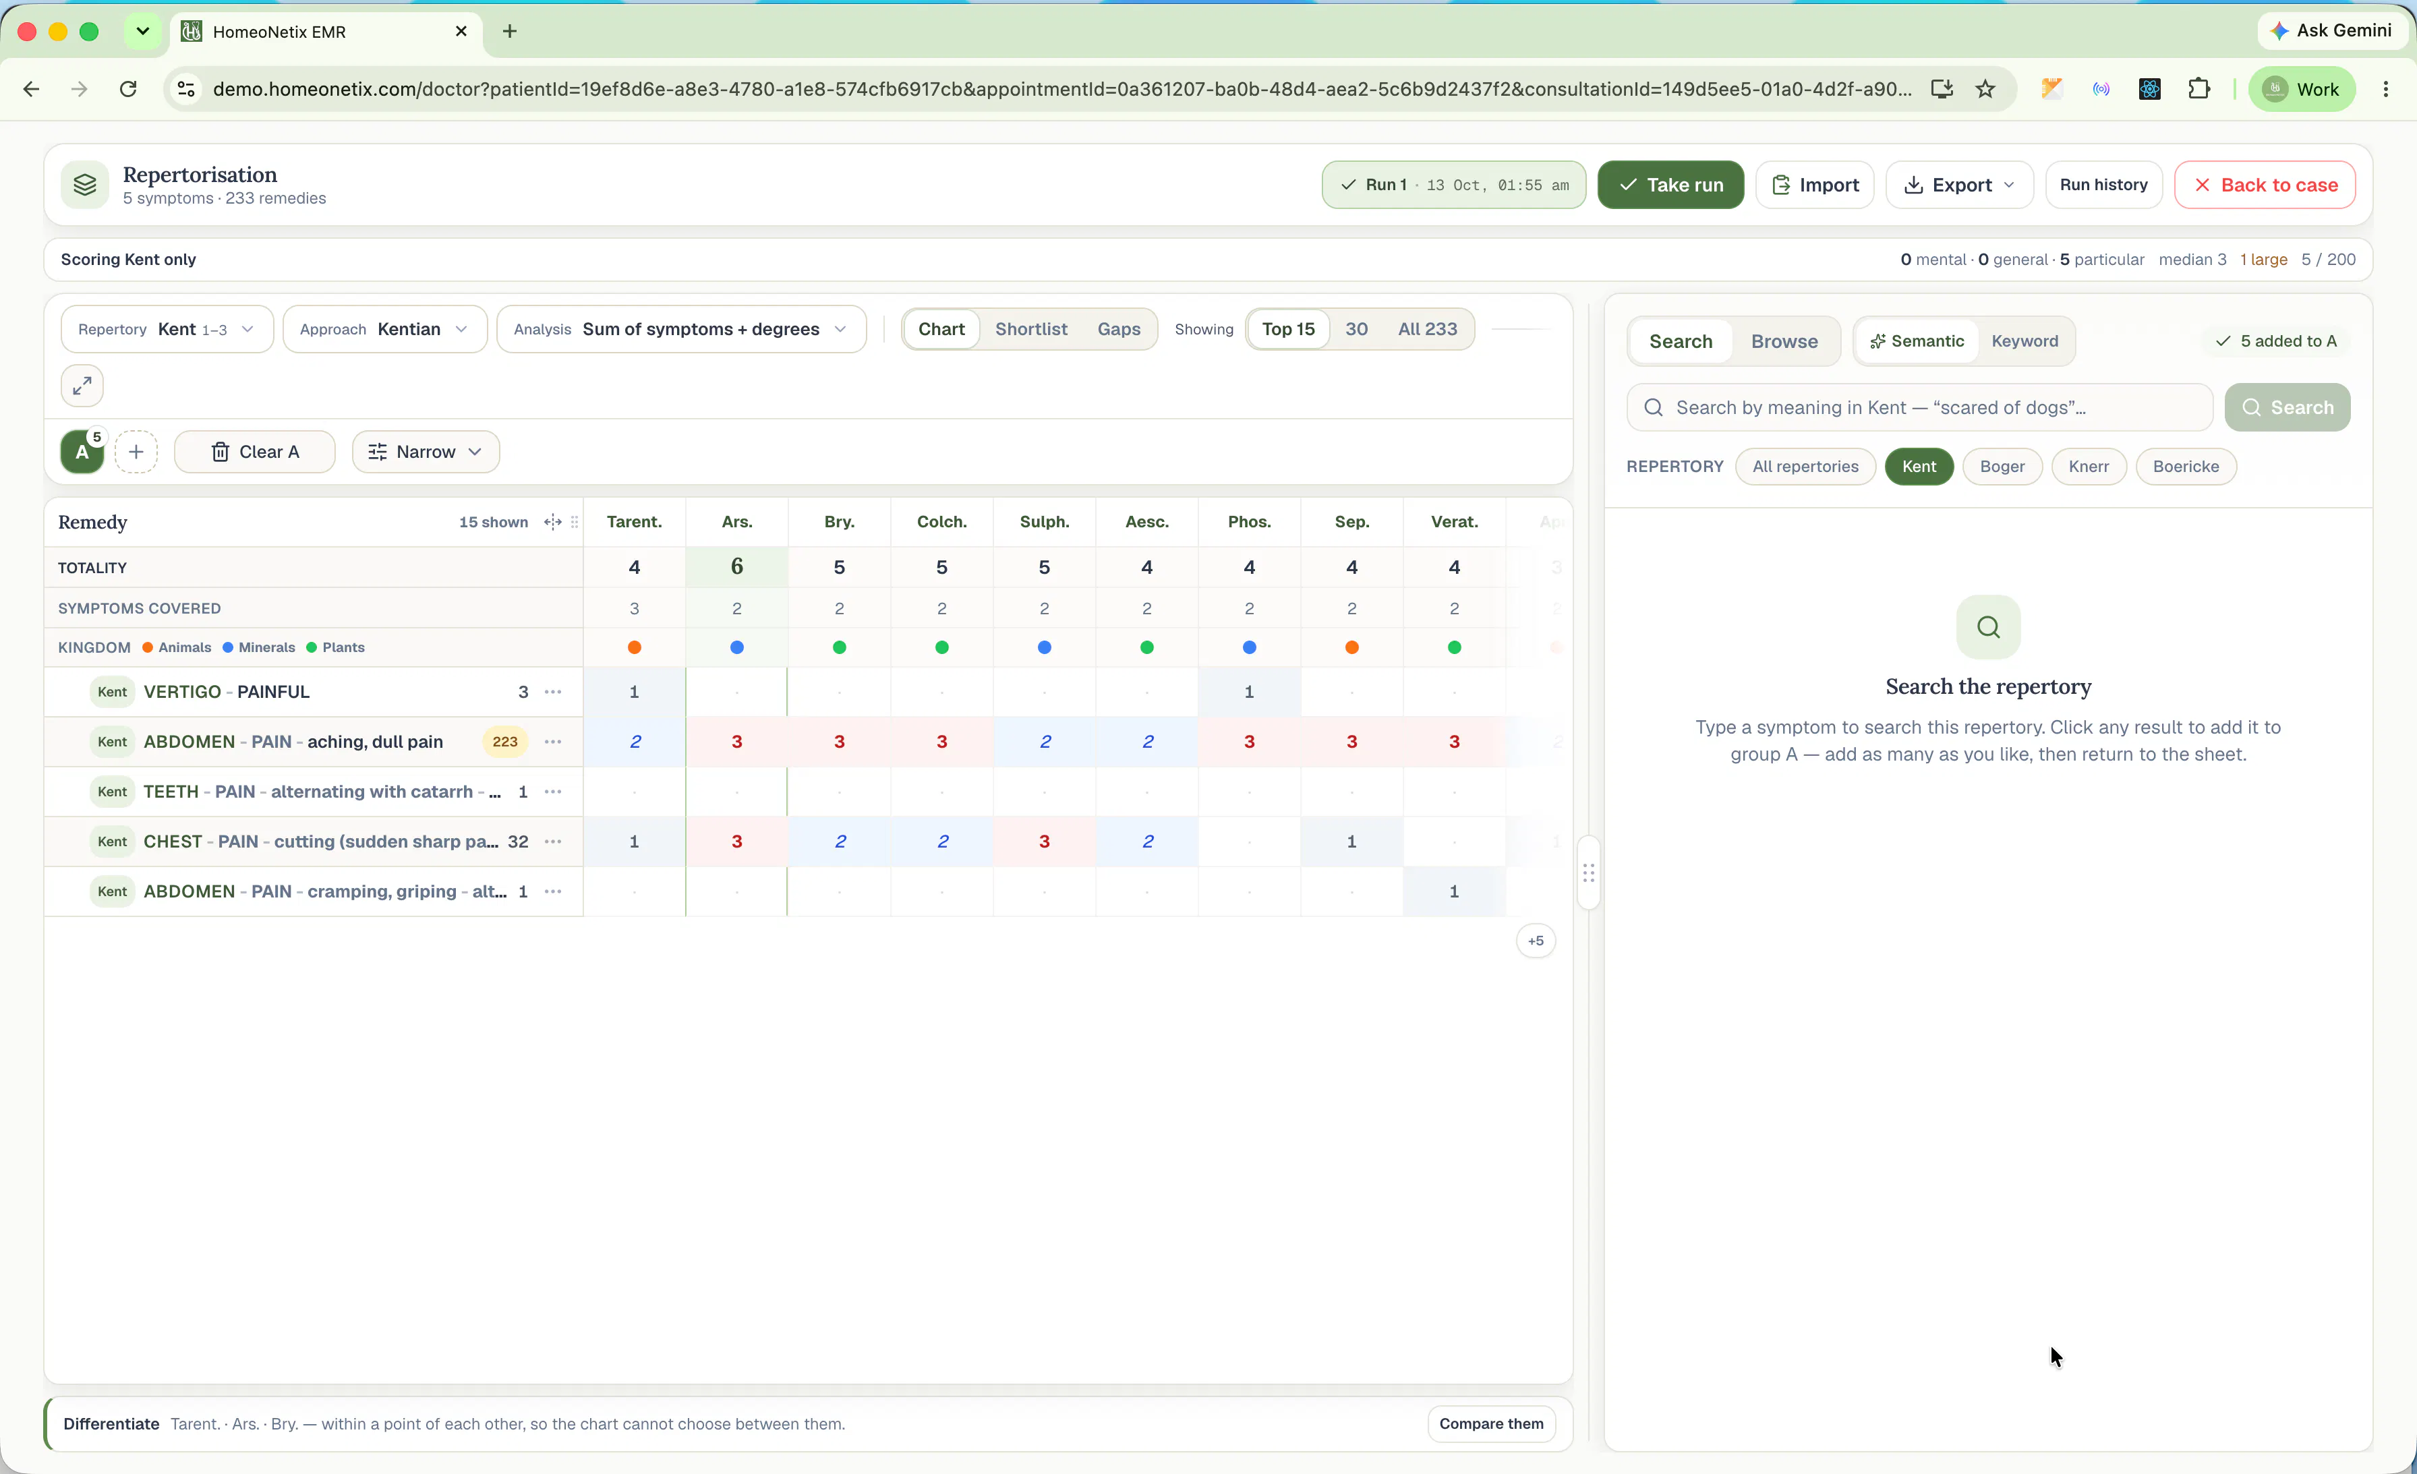The image size is (2417, 1474).
Task: Open options menu for VERTIGO - PAINFUL row
Action: point(553,691)
